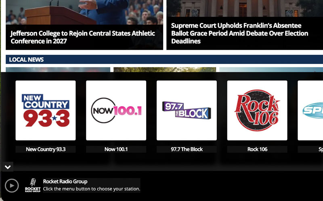Click the podium speaker article image
Screen dimensions: 323x201
(x=84, y=12)
